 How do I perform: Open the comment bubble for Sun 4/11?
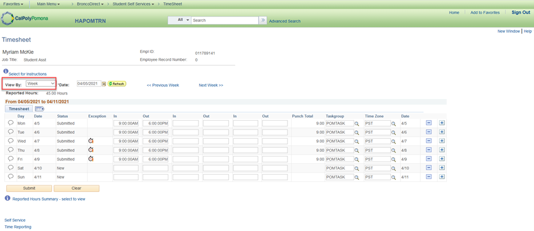(x=11, y=176)
